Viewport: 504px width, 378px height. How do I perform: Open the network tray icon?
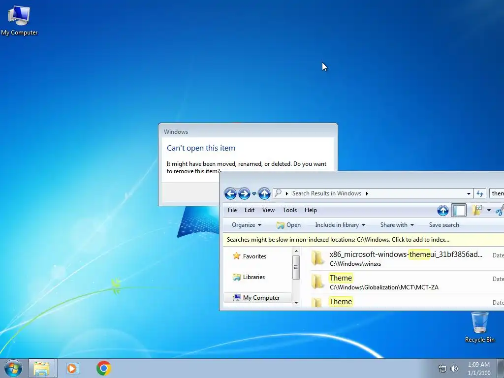442,369
